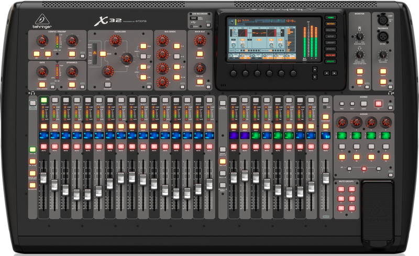Select the LOW MID EQ band button
Viewport: 419px width, 256px height.
point(144,67)
